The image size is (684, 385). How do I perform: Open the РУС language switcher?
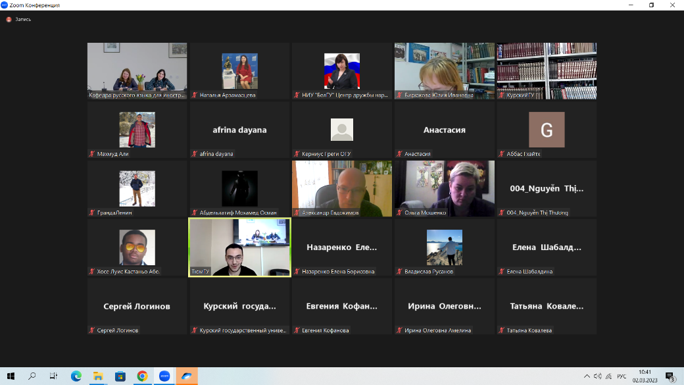pyautogui.click(x=622, y=376)
